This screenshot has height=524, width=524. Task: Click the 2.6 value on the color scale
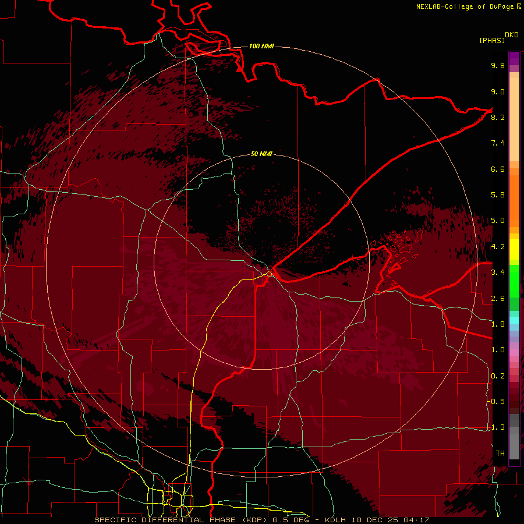click(498, 298)
